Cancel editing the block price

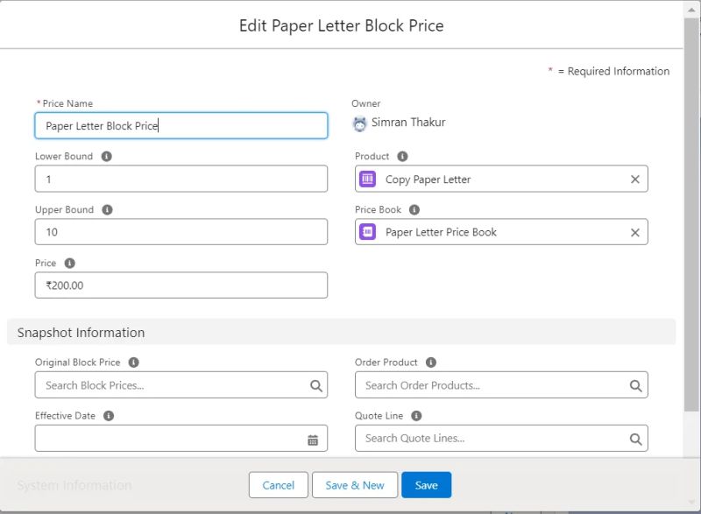(278, 484)
